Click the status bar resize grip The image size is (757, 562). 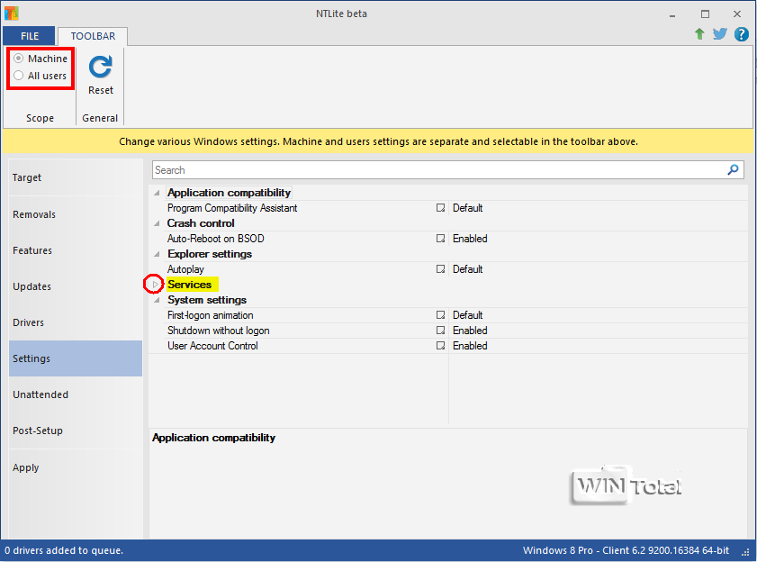tap(746, 551)
